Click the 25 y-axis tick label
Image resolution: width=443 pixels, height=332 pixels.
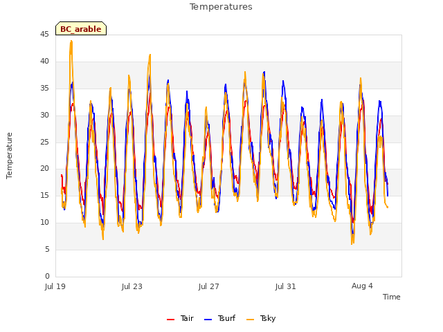point(44,142)
